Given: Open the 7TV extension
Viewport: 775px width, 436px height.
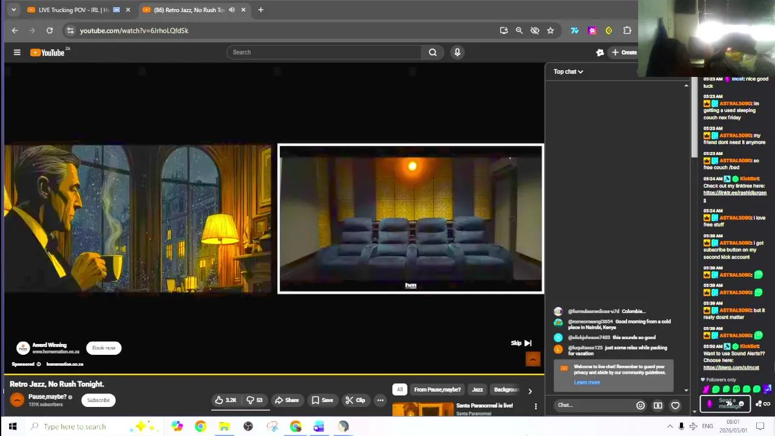Looking at the screenshot, I should 575,30.
